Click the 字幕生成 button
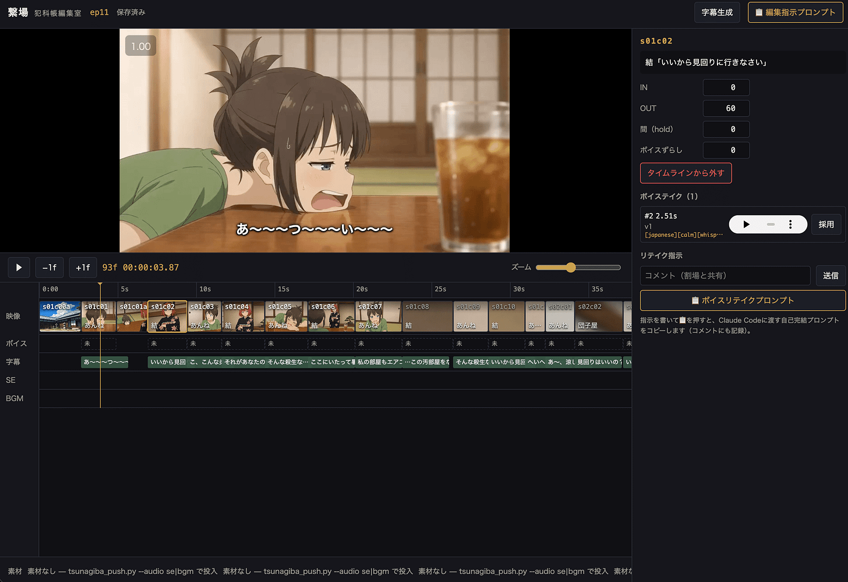 [x=717, y=12]
